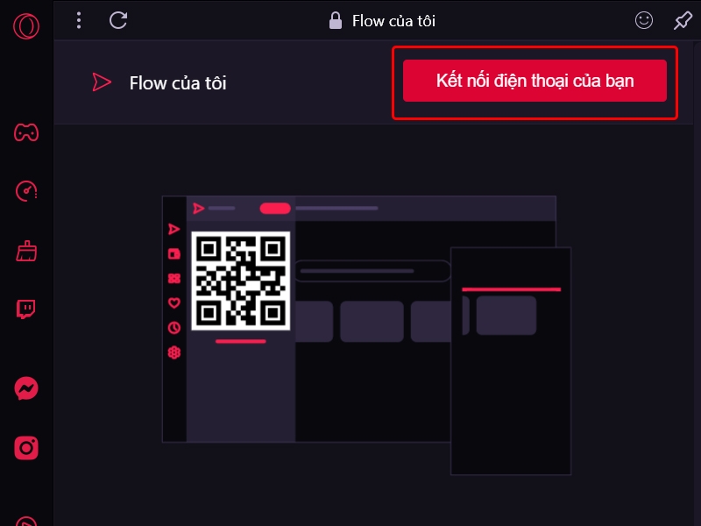Click the vertical scrollbar on right edge
Viewport: 701px width, 526px height.
[697, 281]
